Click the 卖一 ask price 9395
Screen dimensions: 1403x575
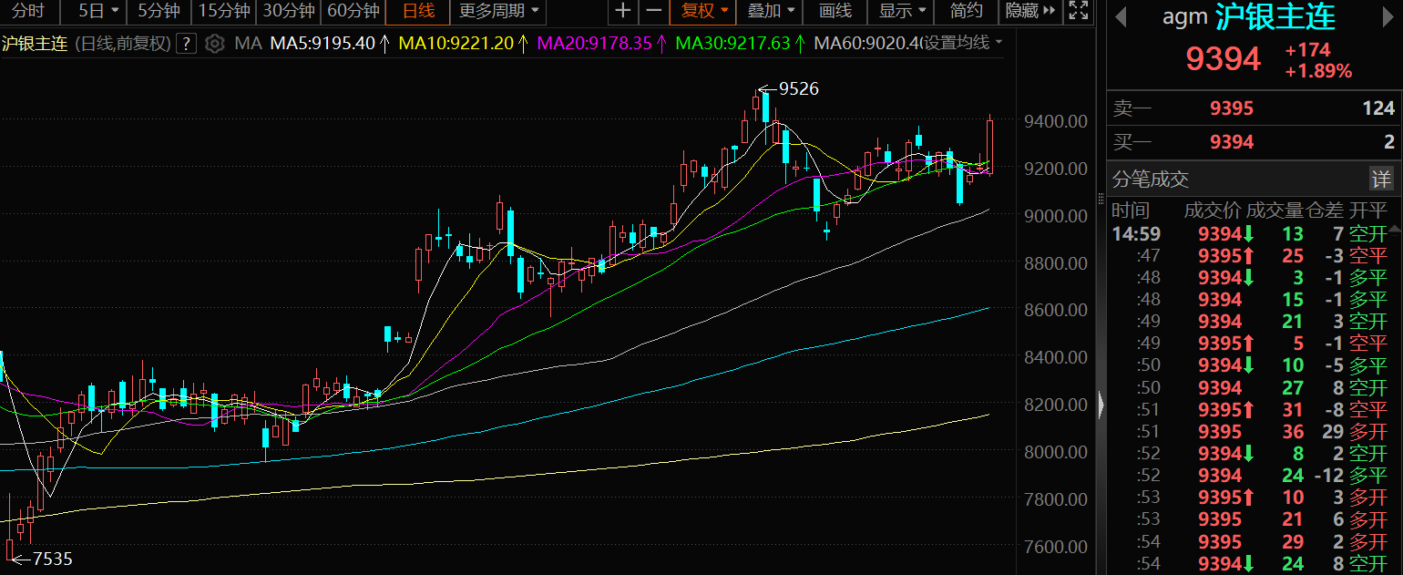click(1231, 109)
